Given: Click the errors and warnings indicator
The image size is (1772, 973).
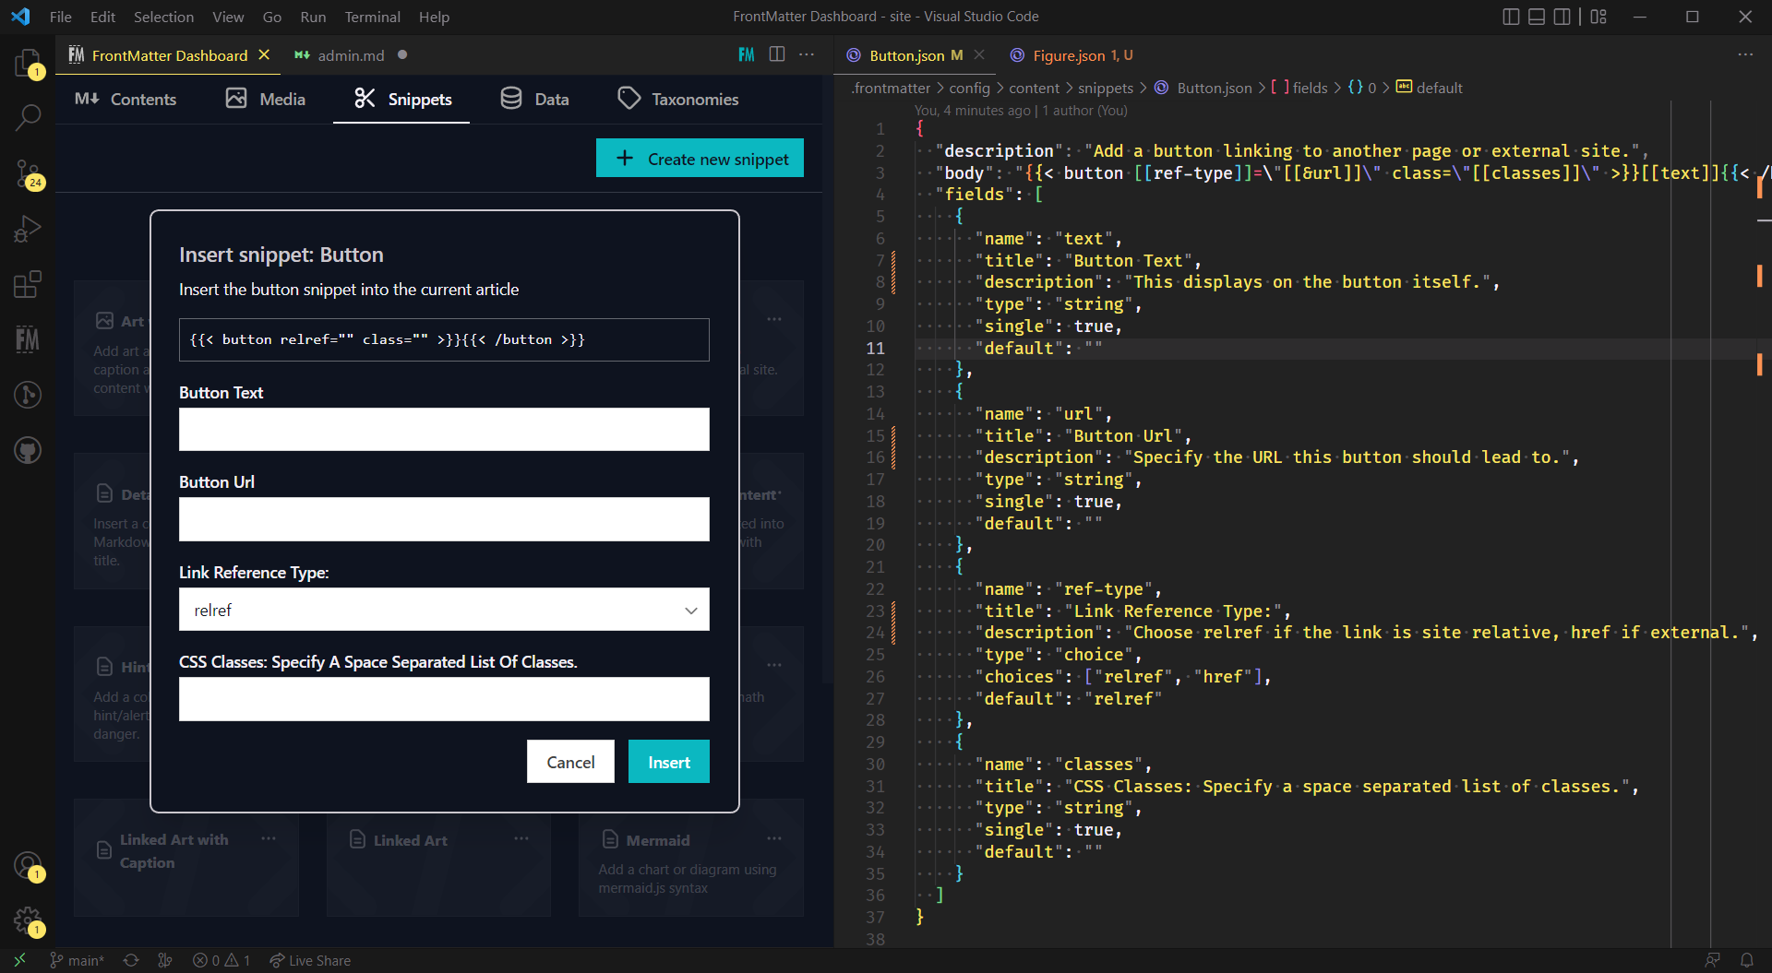Looking at the screenshot, I should click(221, 960).
